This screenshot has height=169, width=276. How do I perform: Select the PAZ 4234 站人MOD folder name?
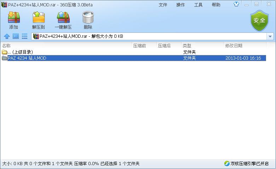coord(27,58)
